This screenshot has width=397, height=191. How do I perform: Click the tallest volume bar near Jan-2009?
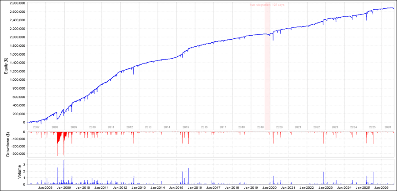[64, 172]
